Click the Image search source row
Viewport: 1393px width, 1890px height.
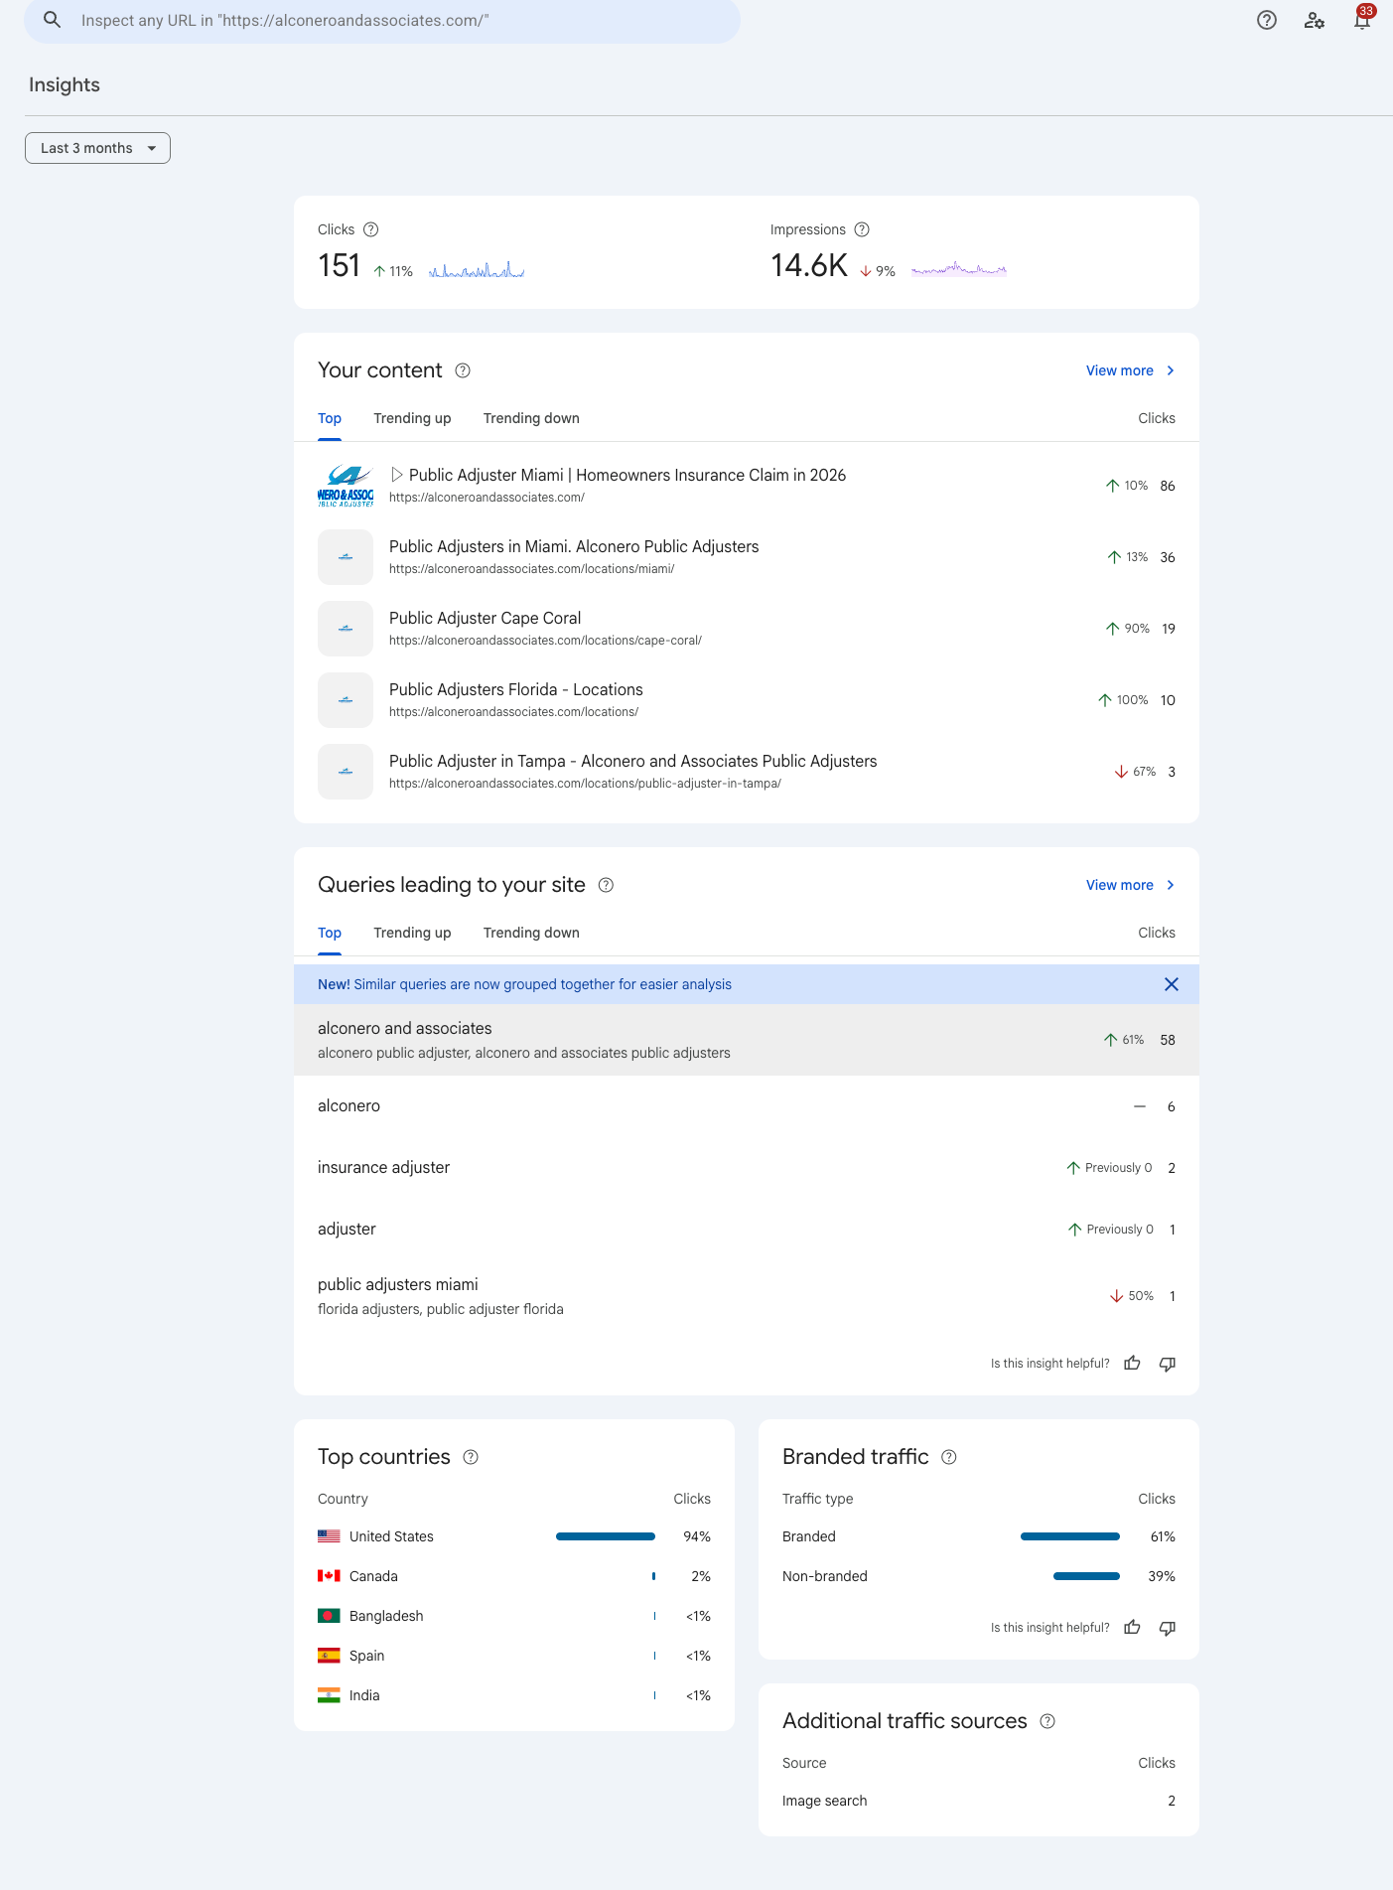(x=979, y=1801)
